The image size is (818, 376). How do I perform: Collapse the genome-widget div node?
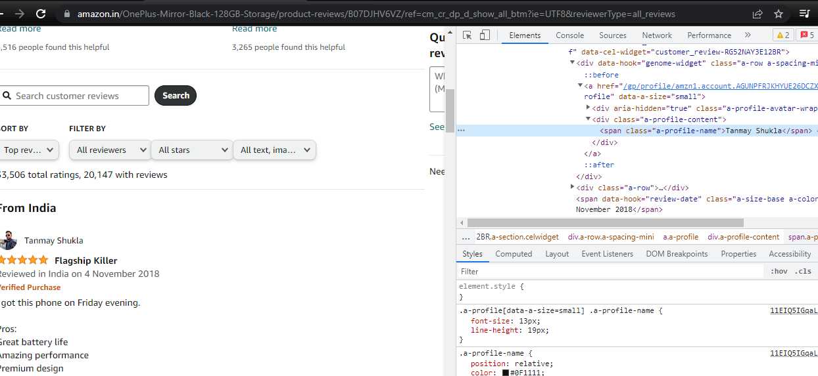coord(572,63)
